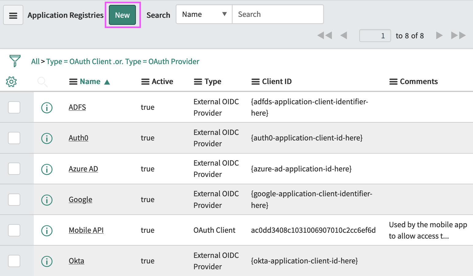Open Type column options menu
Image resolution: width=473 pixels, height=276 pixels.
pos(198,82)
